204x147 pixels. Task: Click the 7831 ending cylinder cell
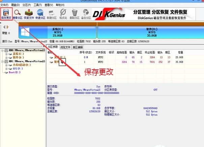click(x=152, y=62)
